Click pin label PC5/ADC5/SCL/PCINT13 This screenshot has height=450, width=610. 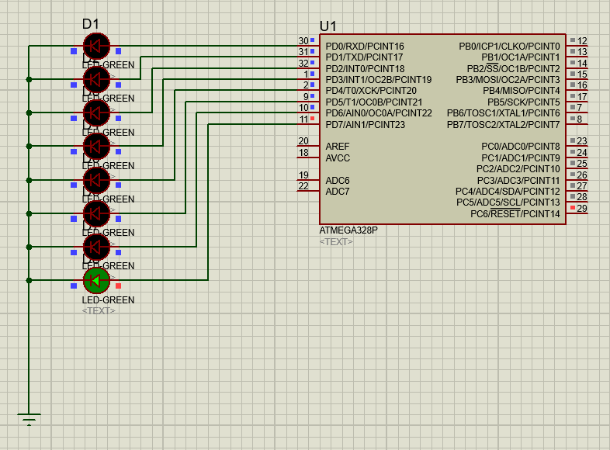coord(508,202)
